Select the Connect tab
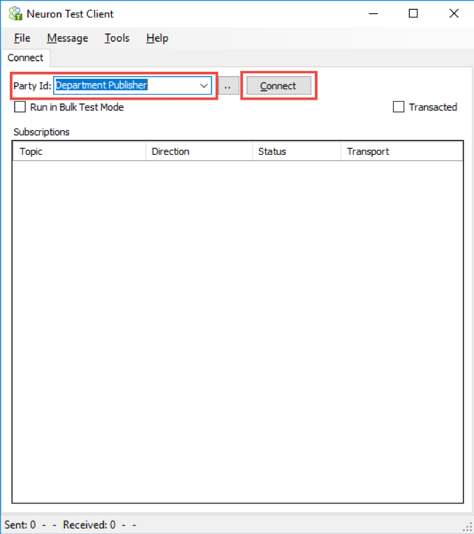Image resolution: width=474 pixels, height=534 pixels. 26,58
